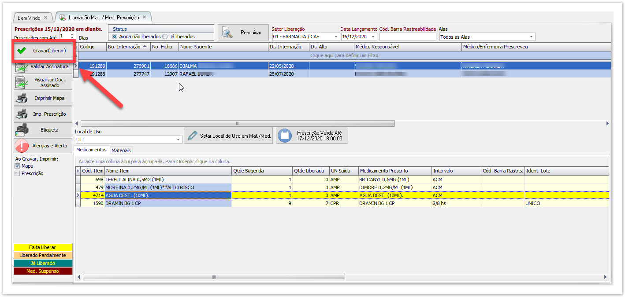
Task: Click the Etiqueta label printer icon
Action: click(22, 130)
